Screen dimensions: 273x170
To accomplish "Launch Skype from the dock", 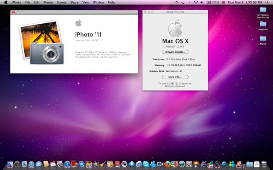I will pos(146,164).
